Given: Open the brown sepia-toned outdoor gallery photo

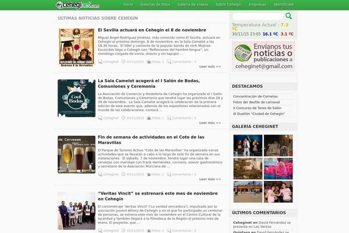Looking at the screenshot, I should [x=248, y=168].
